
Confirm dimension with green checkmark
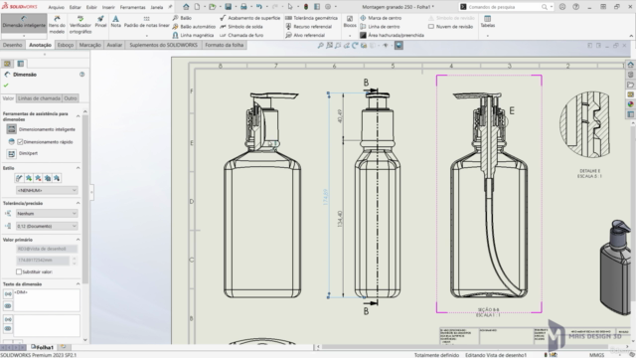coord(6,86)
